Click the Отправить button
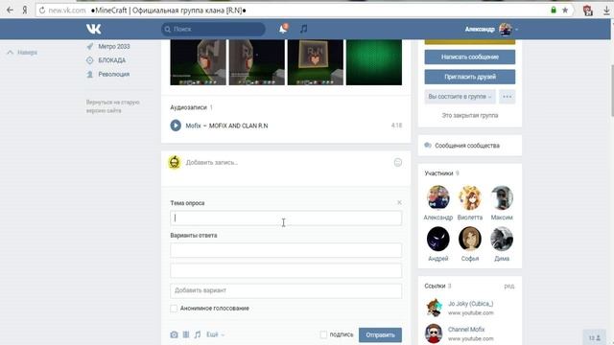 (x=380, y=334)
